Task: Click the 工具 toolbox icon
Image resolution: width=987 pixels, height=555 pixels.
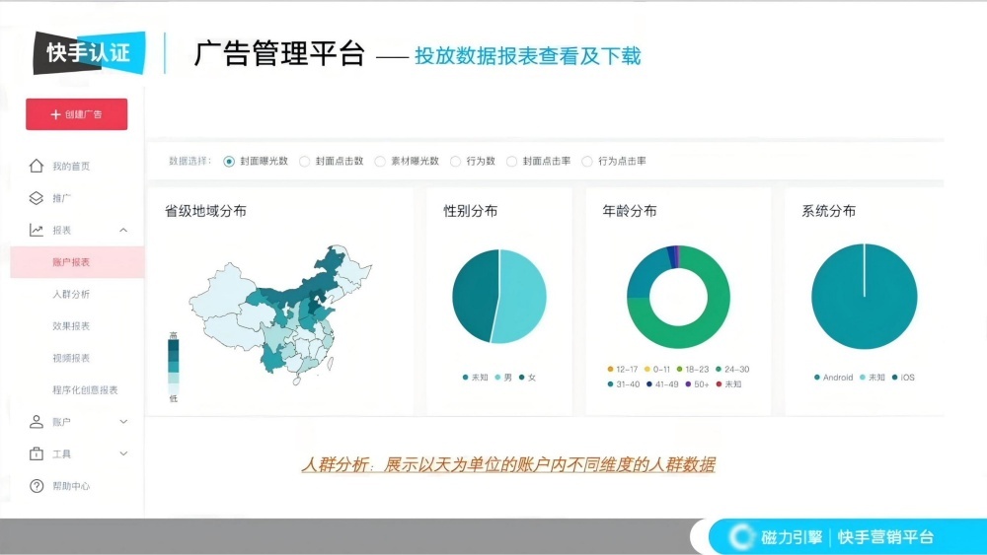Action: tap(36, 453)
